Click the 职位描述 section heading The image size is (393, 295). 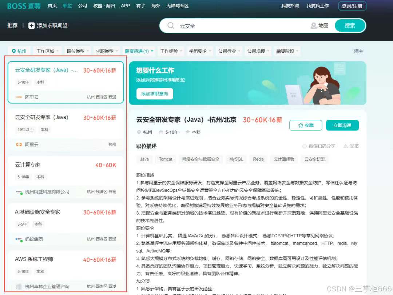click(x=146, y=146)
